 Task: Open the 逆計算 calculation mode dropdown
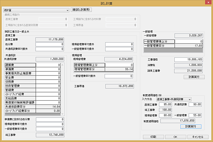[x=36, y=10]
